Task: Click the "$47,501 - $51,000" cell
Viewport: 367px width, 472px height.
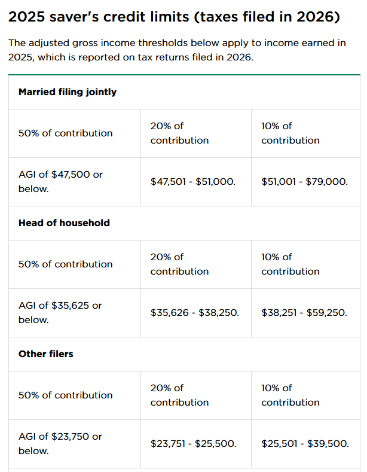Action: click(193, 182)
